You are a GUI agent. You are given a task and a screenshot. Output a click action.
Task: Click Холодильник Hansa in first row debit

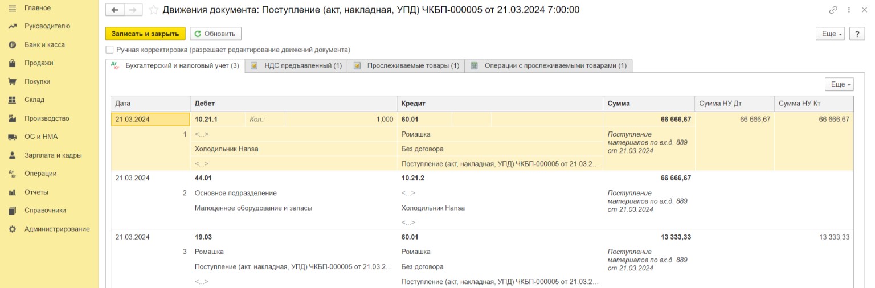pyautogui.click(x=227, y=149)
